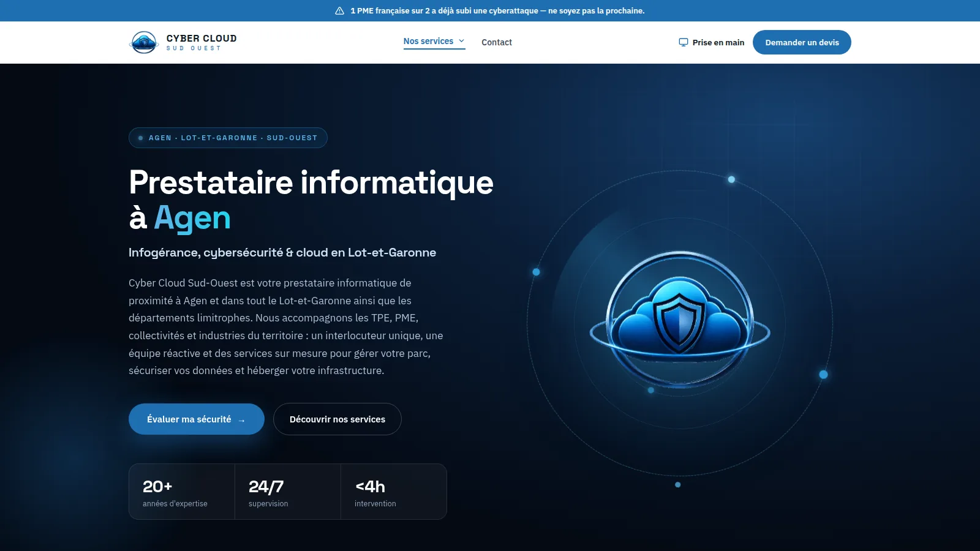Open the Prise en main link
Viewport: 980px width, 551px height.
712,42
